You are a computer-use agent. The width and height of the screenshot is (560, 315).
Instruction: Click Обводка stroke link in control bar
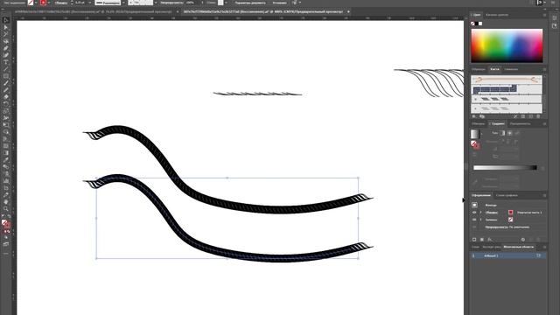coord(61,3)
